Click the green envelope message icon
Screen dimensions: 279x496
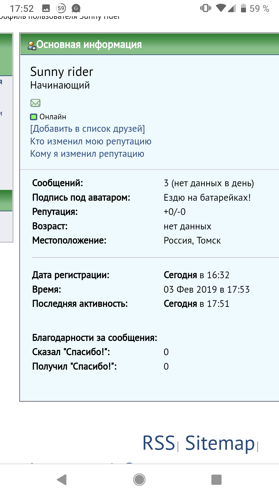pyautogui.click(x=35, y=103)
